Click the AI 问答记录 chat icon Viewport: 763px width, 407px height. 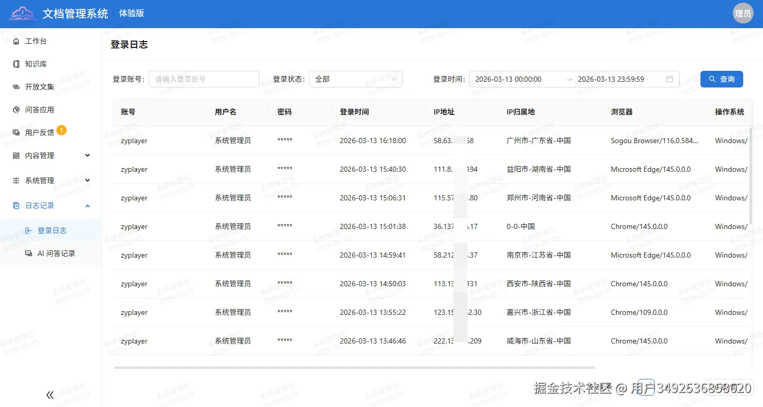coord(29,253)
